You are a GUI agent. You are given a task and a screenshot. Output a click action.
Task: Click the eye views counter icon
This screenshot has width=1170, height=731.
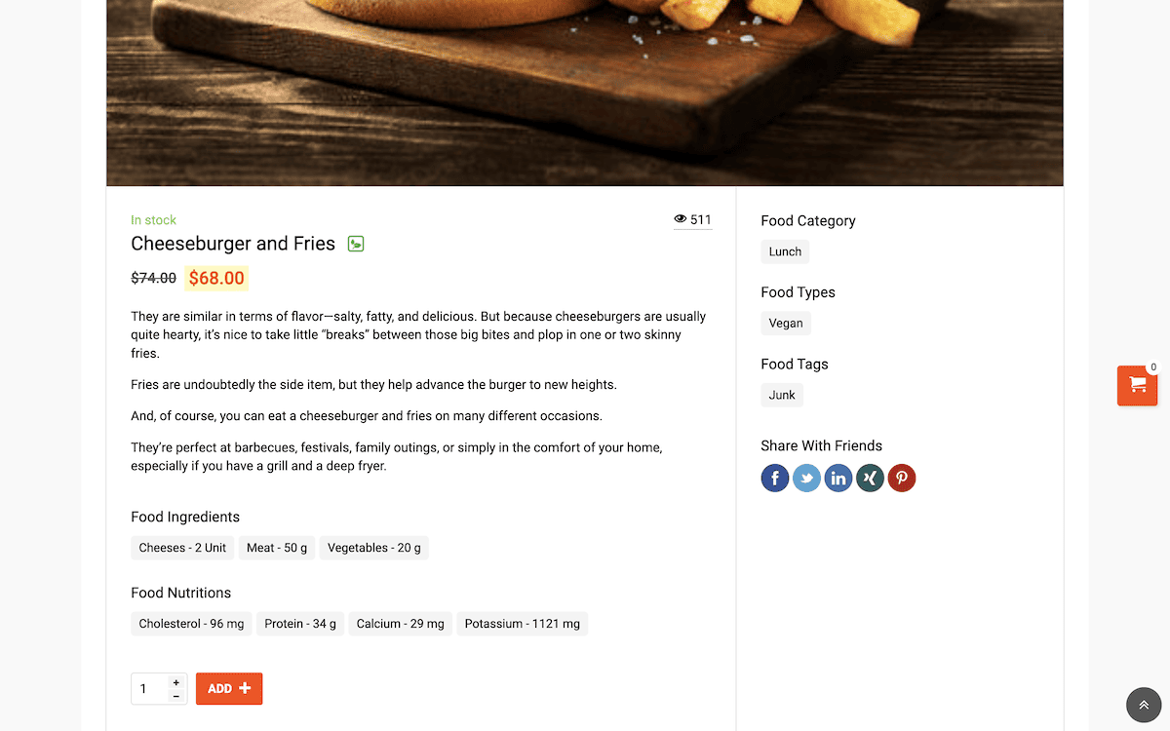pos(681,219)
